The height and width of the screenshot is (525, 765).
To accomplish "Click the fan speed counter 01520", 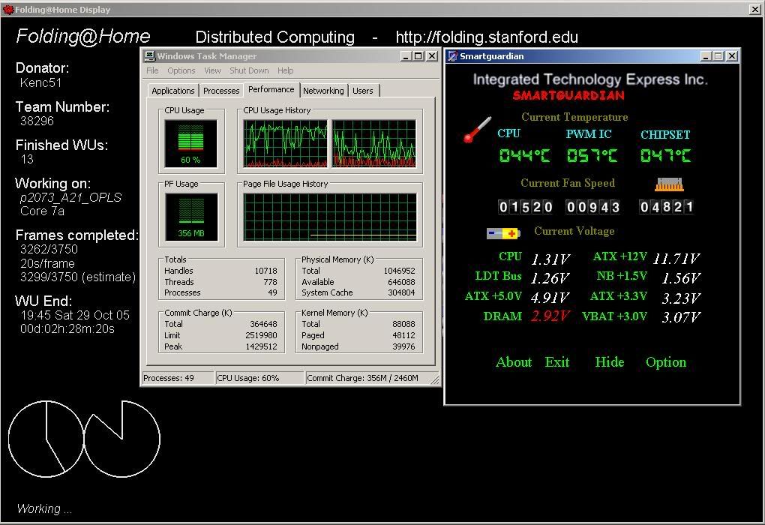I will (x=525, y=207).
